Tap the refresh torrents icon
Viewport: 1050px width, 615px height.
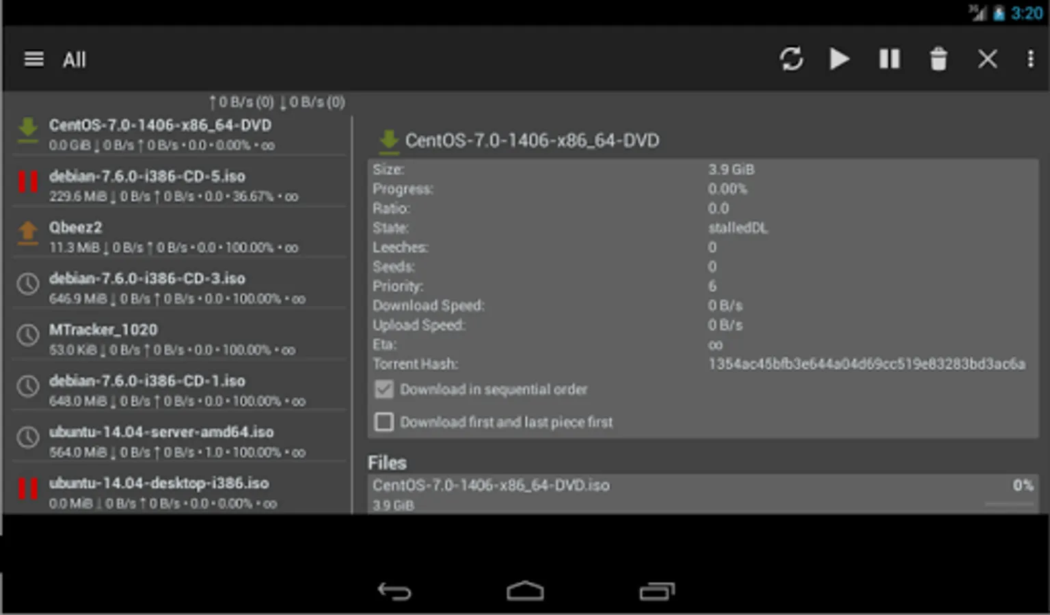pos(791,59)
